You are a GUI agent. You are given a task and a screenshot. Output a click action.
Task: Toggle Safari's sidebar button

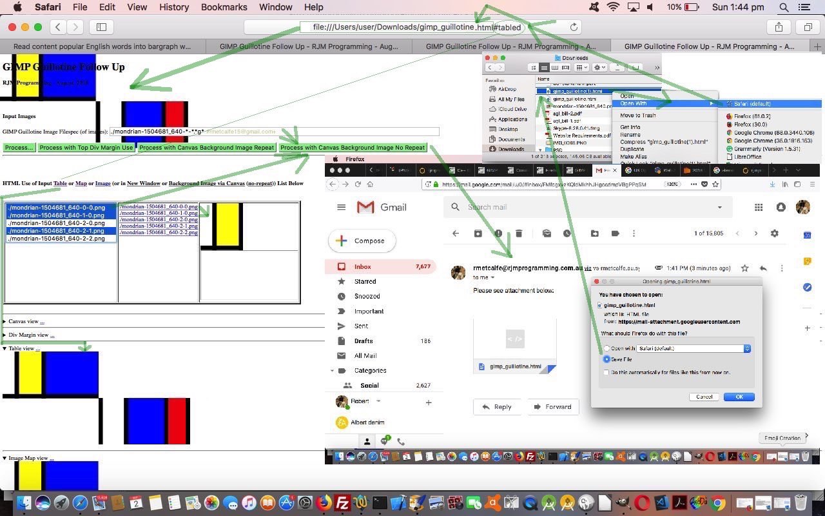101,27
